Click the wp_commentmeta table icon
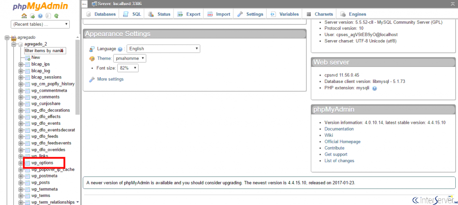The width and height of the screenshot is (458, 205). 27,90
